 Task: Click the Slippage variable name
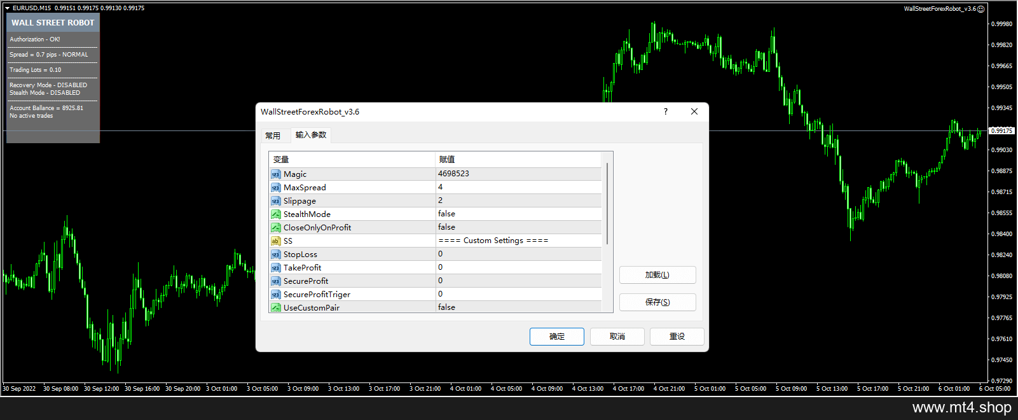coord(299,201)
